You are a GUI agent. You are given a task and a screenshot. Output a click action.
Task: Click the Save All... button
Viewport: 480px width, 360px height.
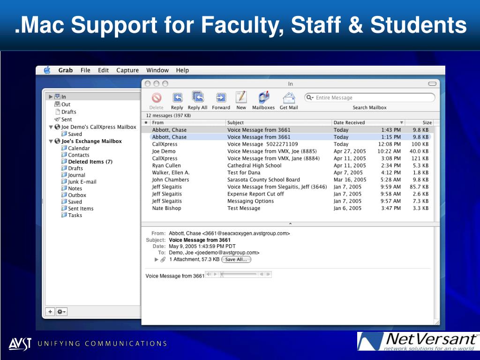(236, 260)
